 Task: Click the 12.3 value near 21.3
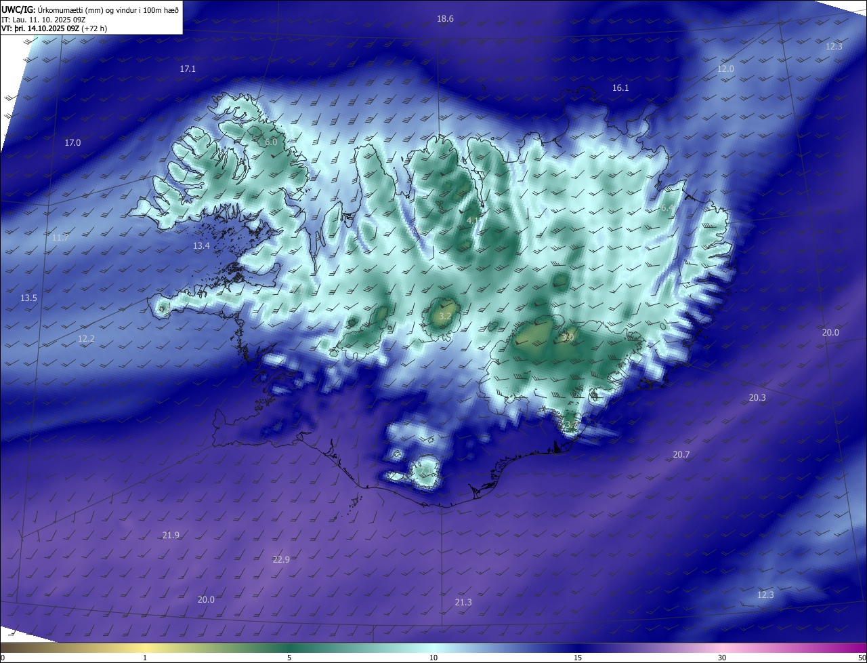tap(765, 595)
